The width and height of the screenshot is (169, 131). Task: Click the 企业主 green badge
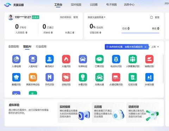click(36, 17)
